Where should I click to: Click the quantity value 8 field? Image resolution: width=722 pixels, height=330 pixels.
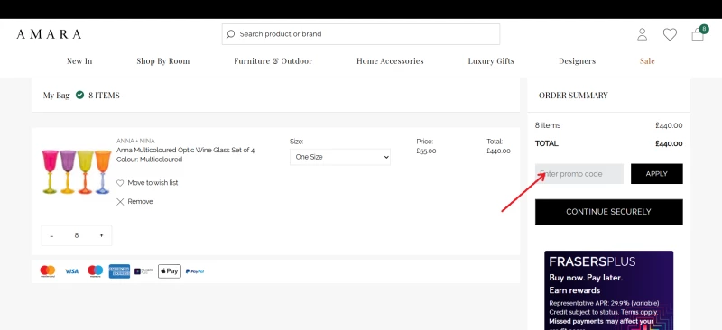77,235
